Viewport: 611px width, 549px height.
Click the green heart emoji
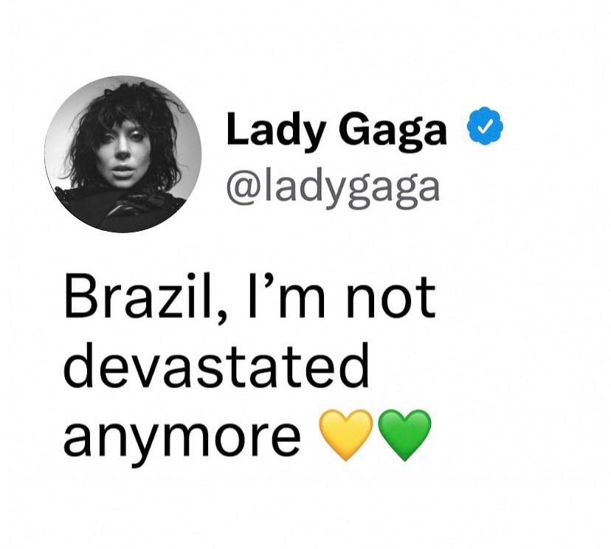tap(405, 435)
